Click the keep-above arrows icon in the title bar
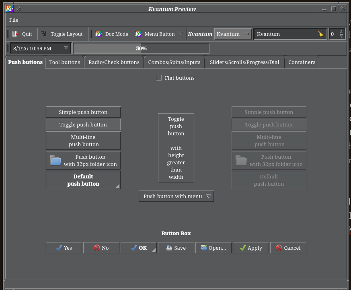Viewport: 351px width, 290px height. (18, 9)
